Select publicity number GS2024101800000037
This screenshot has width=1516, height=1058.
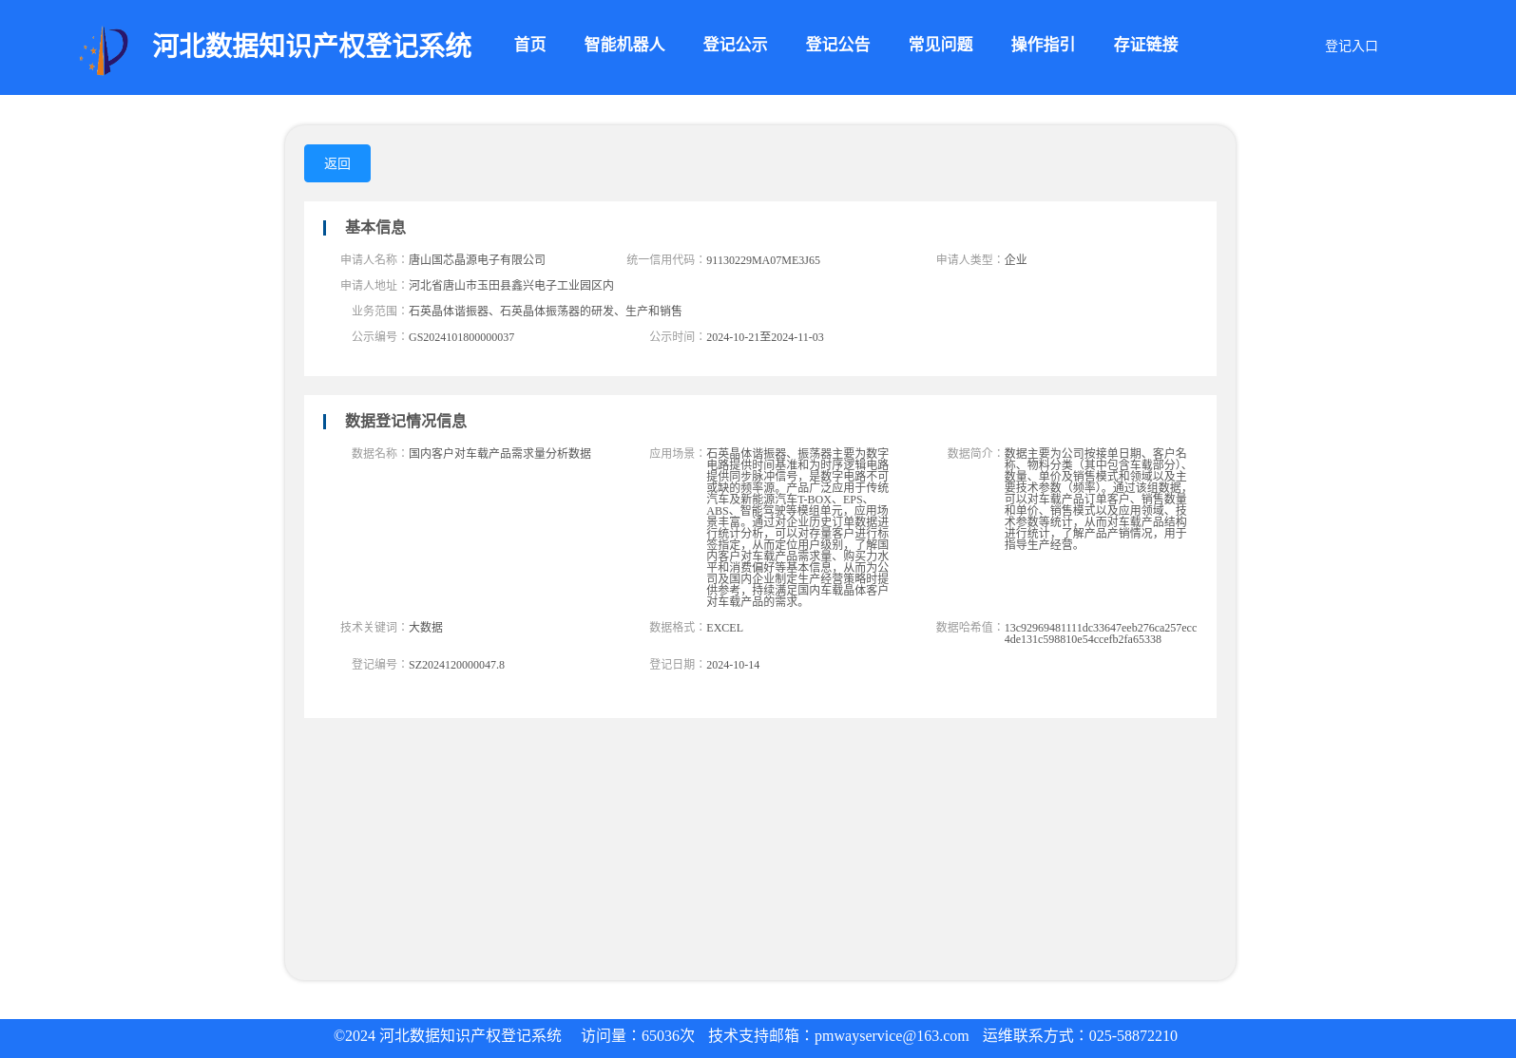tap(461, 337)
